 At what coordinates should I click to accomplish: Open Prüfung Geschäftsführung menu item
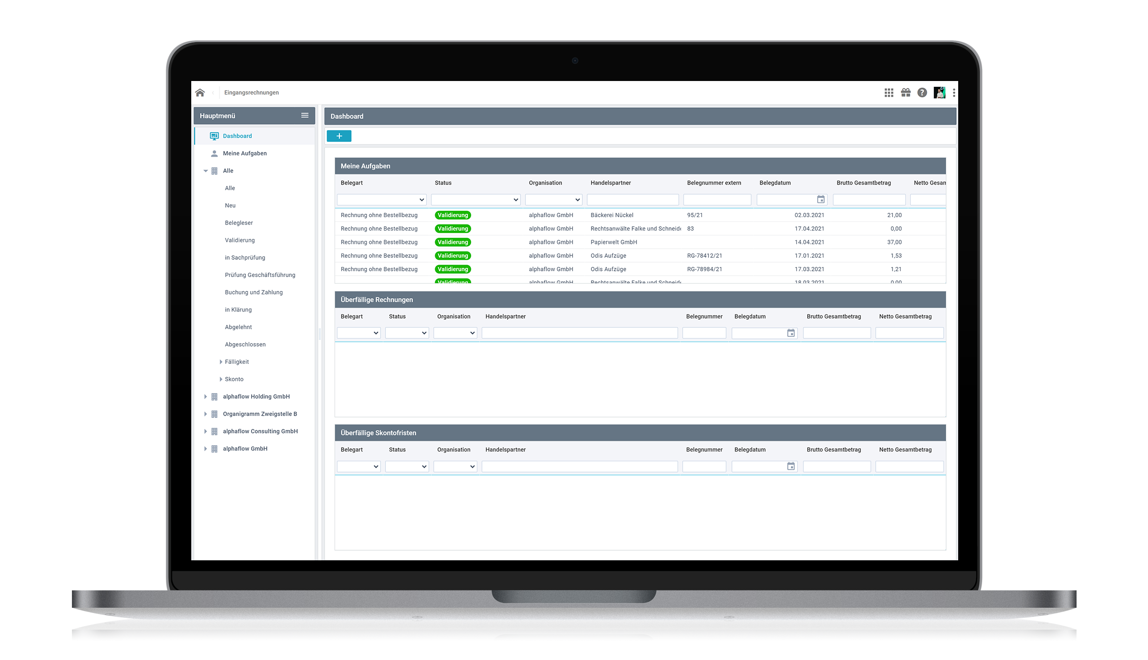pyautogui.click(x=260, y=275)
